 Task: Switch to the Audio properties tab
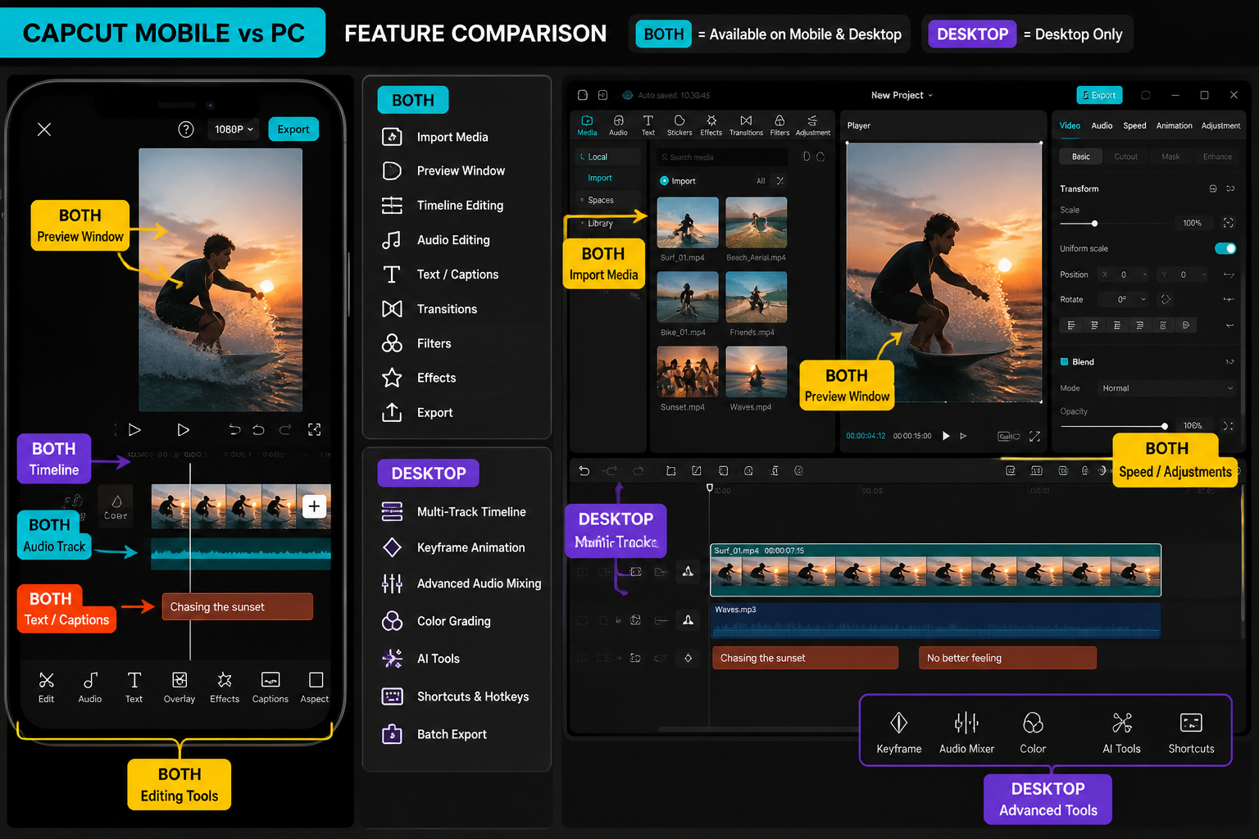[1102, 125]
